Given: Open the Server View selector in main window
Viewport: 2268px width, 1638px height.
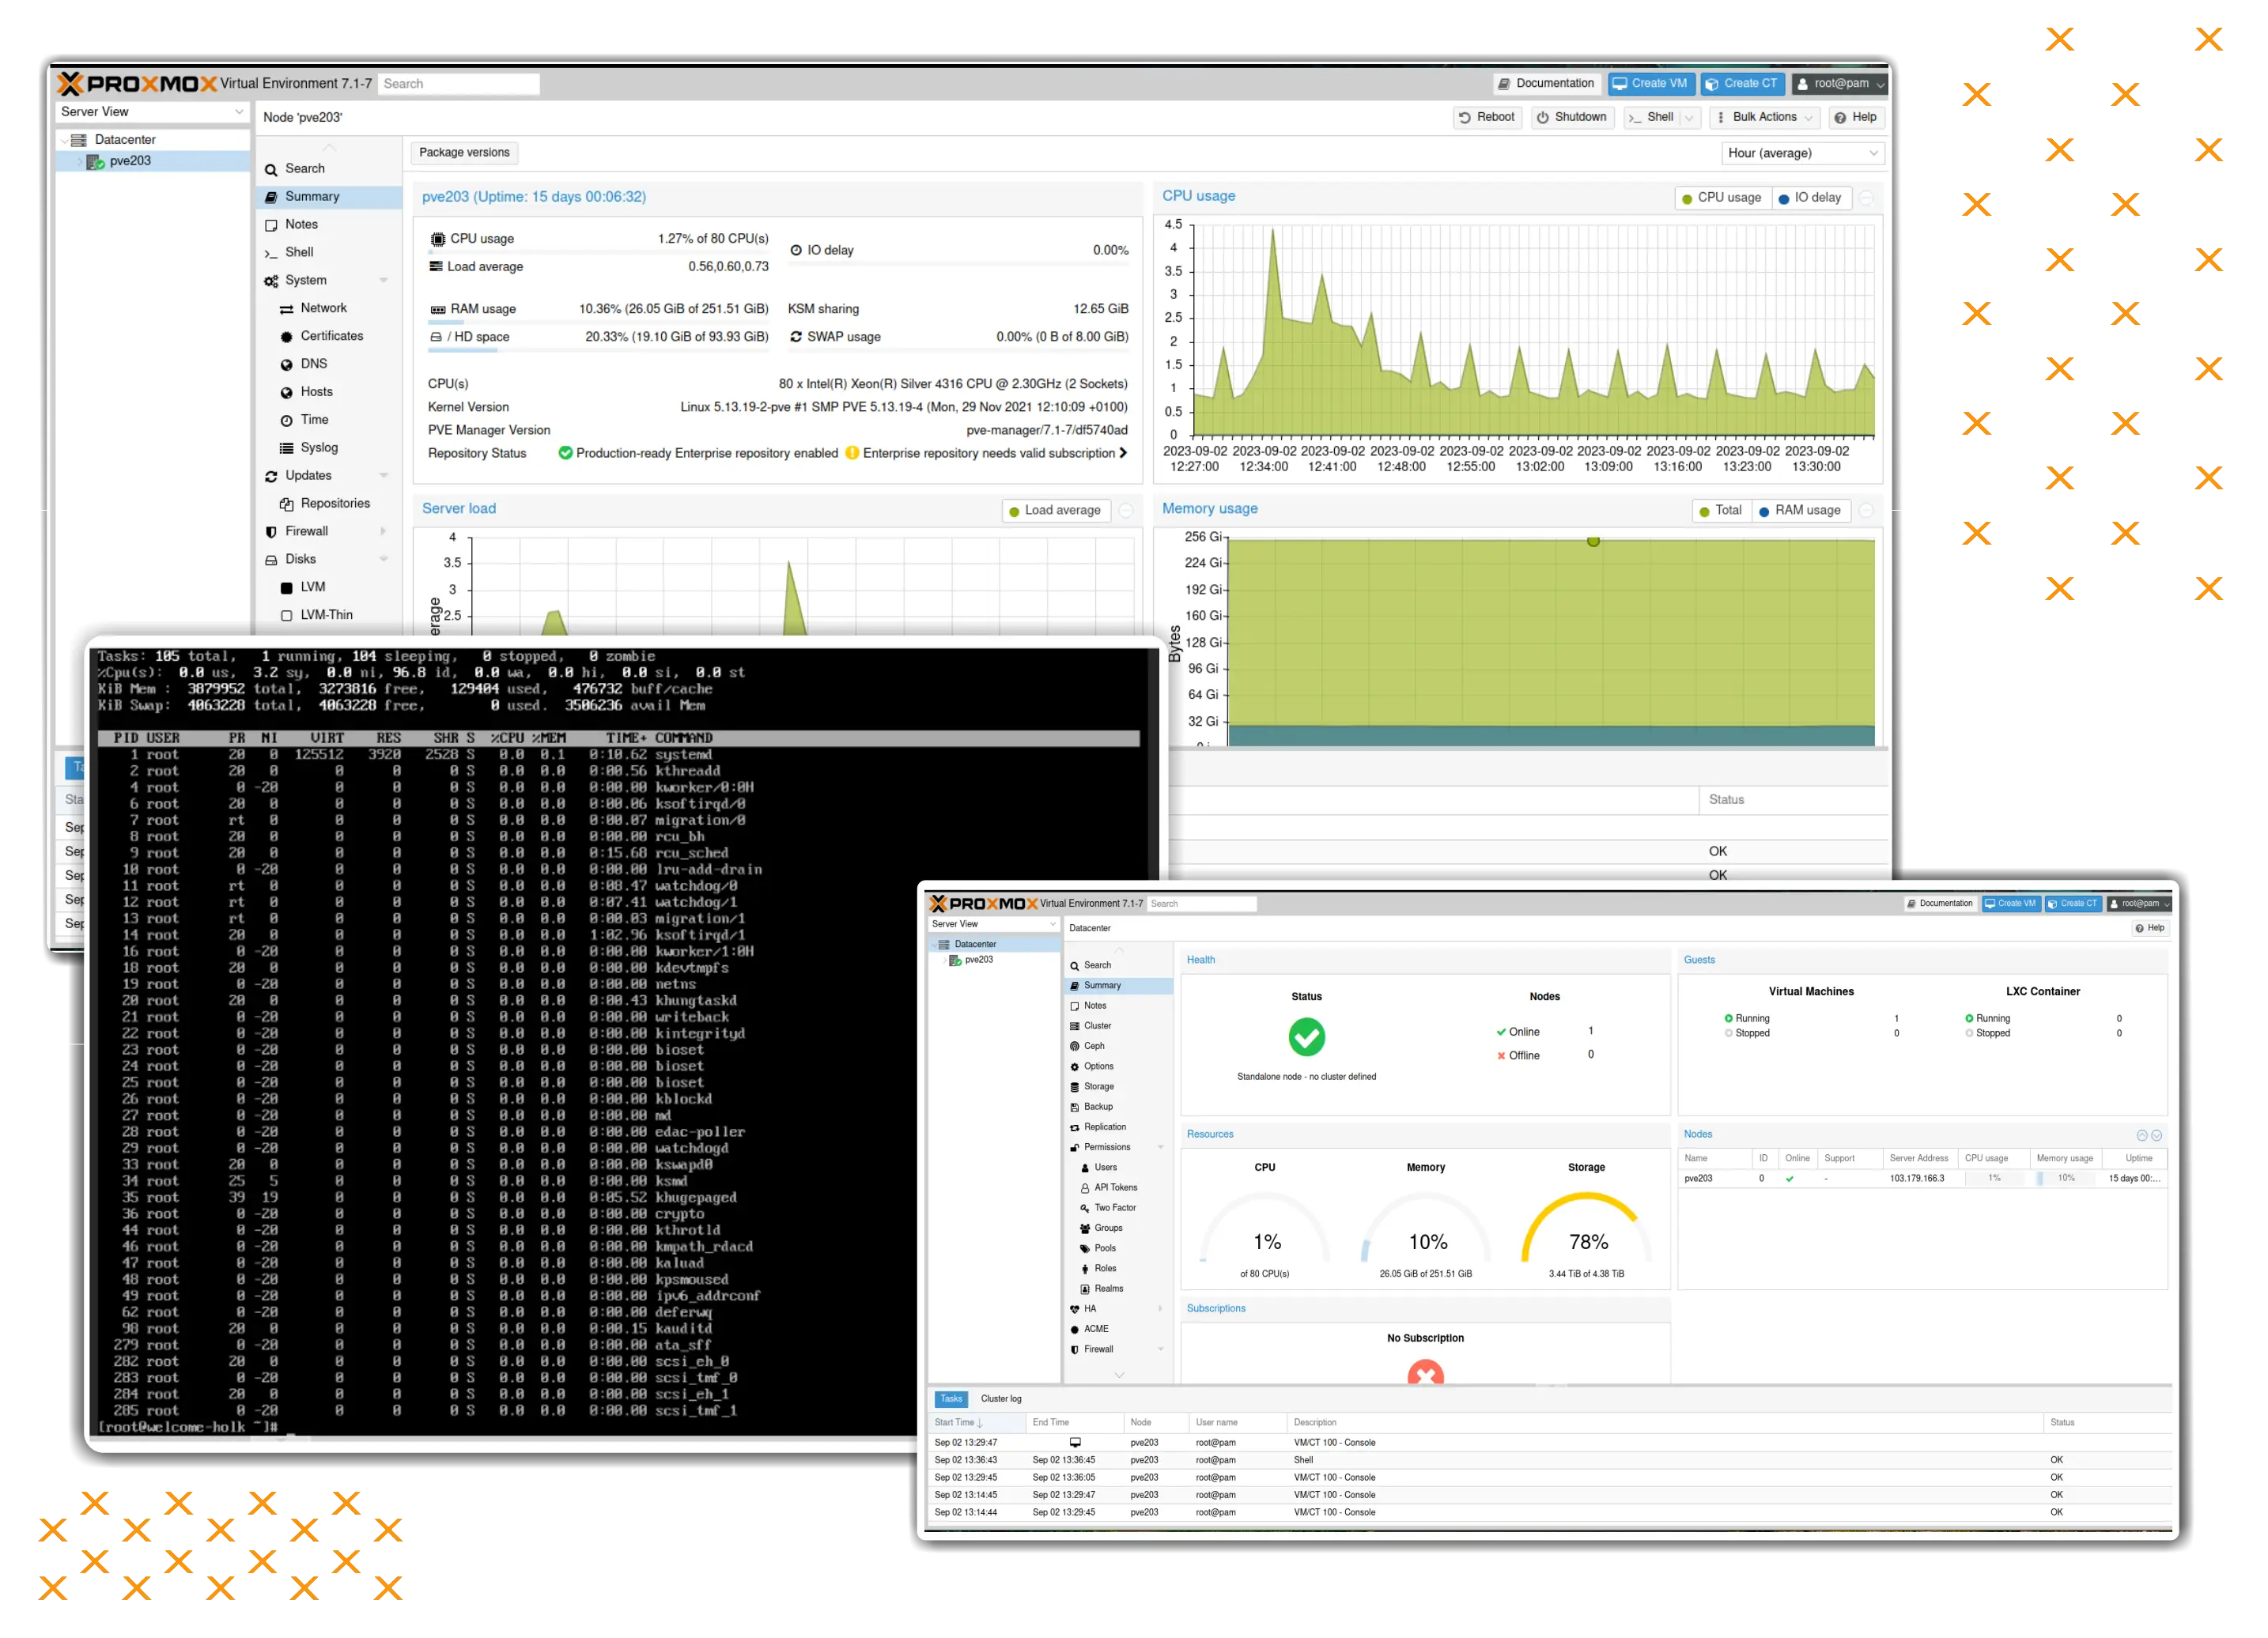Looking at the screenshot, I should (152, 112).
